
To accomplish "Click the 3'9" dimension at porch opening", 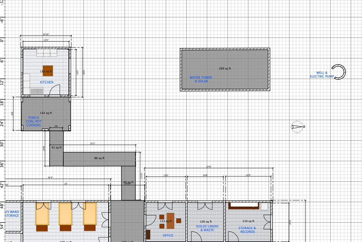I will coord(56,127).
